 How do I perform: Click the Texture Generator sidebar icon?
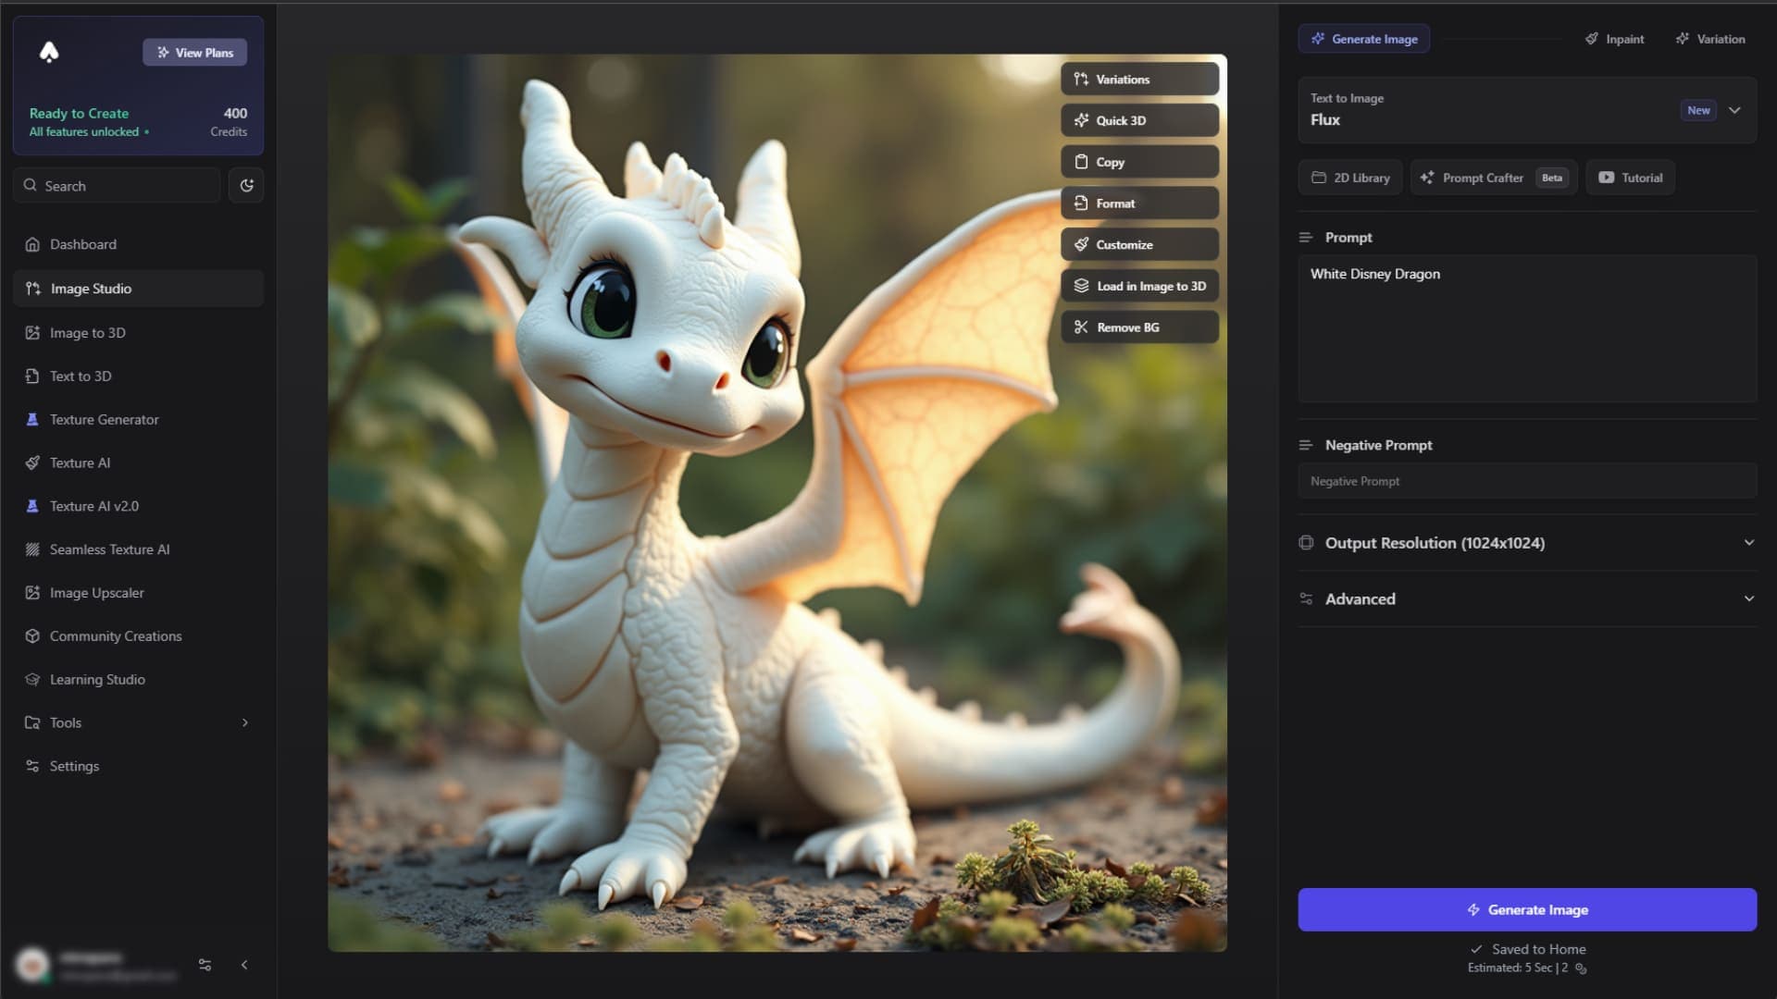[31, 418]
